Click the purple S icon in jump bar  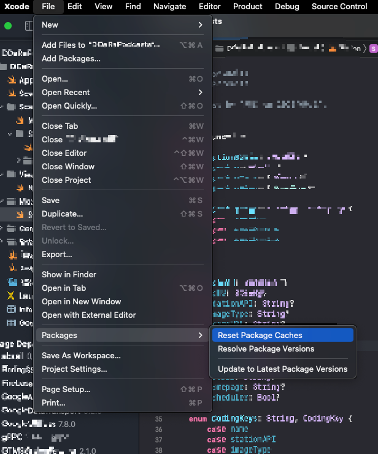[374, 48]
